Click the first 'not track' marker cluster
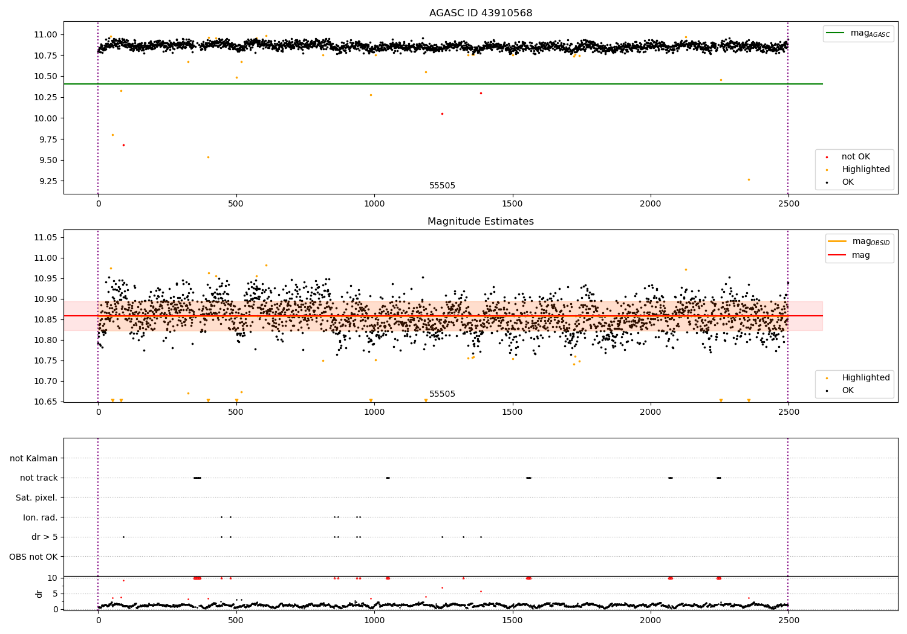 pyautogui.click(x=197, y=478)
